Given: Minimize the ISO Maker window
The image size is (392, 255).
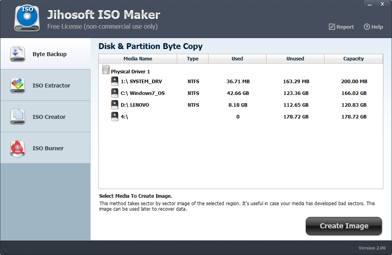Looking at the screenshot, I should (370, 4).
